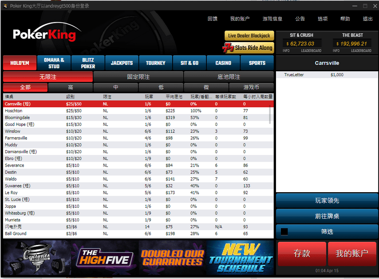Screen dimensions: 379x279
Task: Select the Severance table row
Action: click(x=138, y=166)
